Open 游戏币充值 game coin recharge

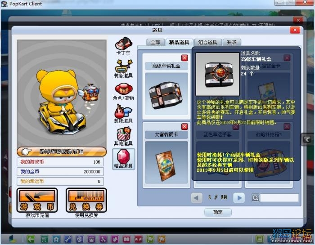pyautogui.click(x=37, y=200)
